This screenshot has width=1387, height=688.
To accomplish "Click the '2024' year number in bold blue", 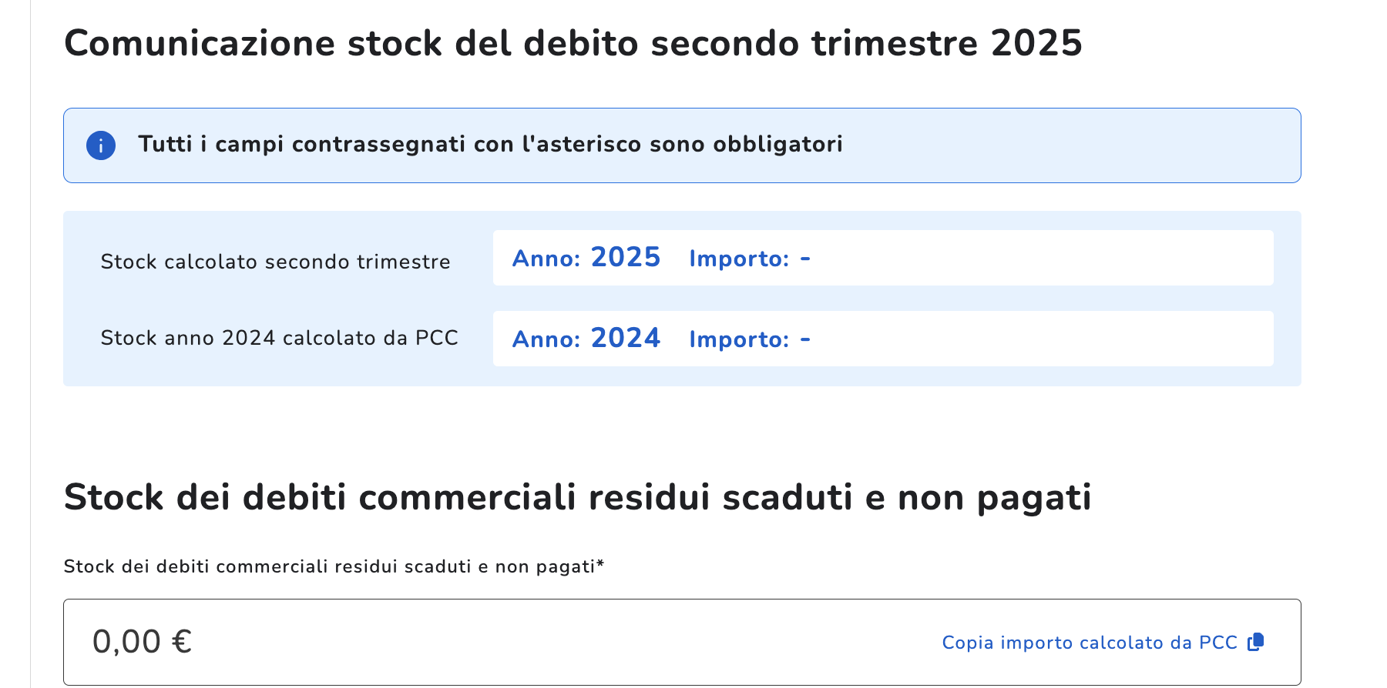I will click(x=625, y=338).
